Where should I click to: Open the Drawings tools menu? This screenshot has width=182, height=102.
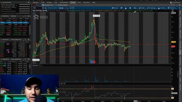[x=151, y=8]
